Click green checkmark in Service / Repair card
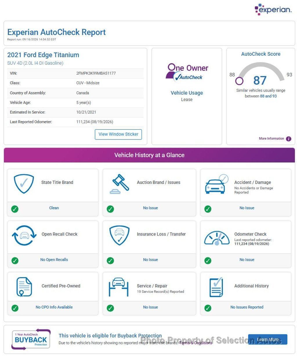The image size is (297, 356). 110,308
